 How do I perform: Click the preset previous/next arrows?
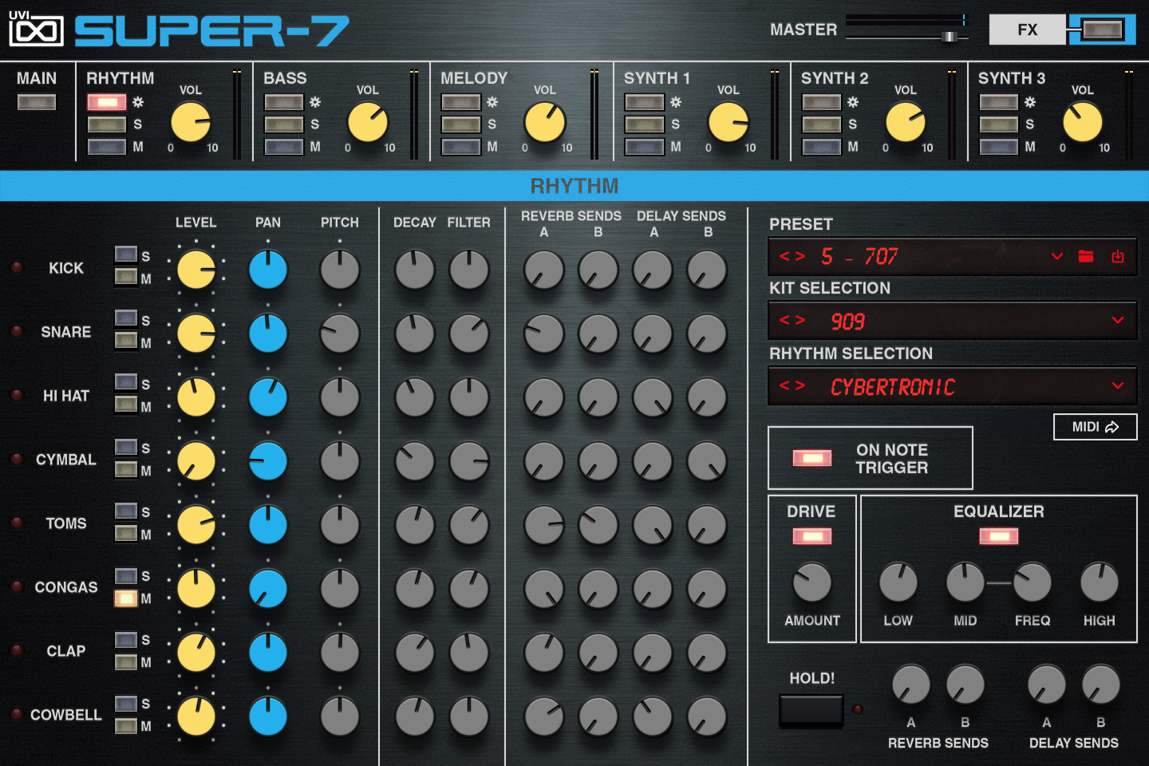coord(792,256)
